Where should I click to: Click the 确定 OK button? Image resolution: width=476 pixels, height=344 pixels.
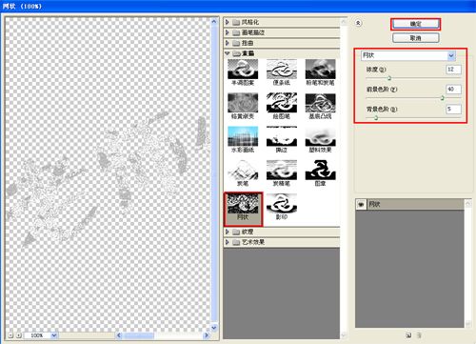[x=415, y=24]
